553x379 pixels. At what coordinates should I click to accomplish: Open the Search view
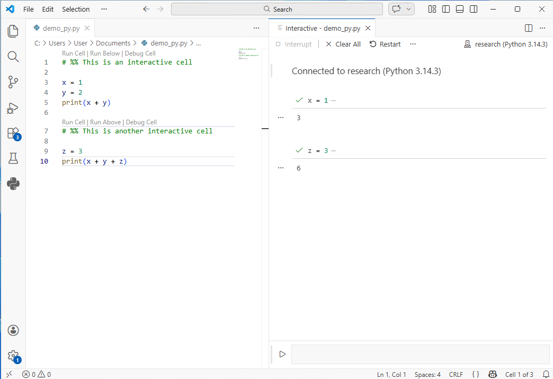[x=13, y=57]
